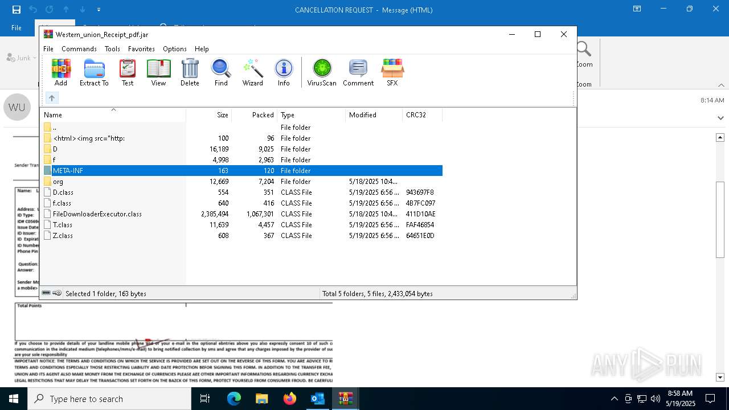
Task: Select FileDownloaderExecutor.class file
Action: click(241, 214)
